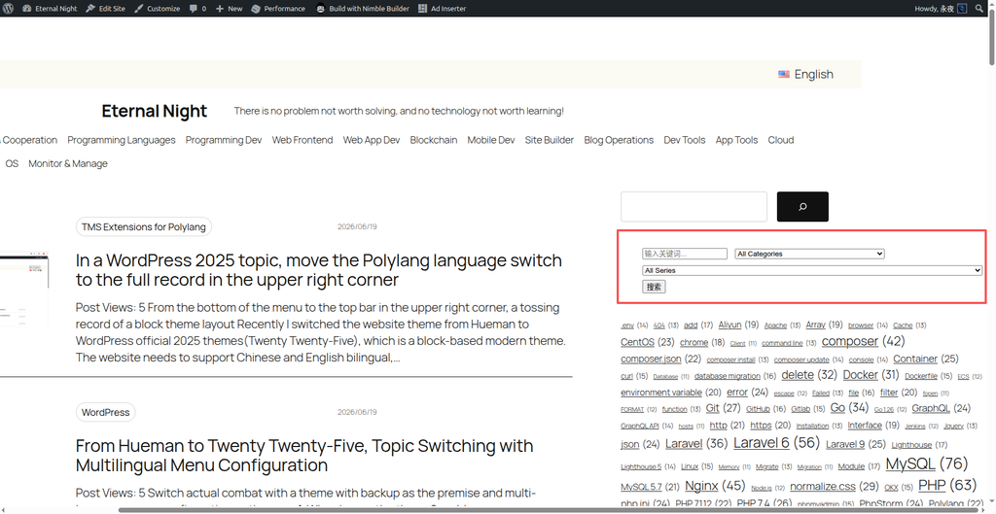This screenshot has width=996, height=514.
Task: Open the Cloud navigation item
Action: pos(781,140)
